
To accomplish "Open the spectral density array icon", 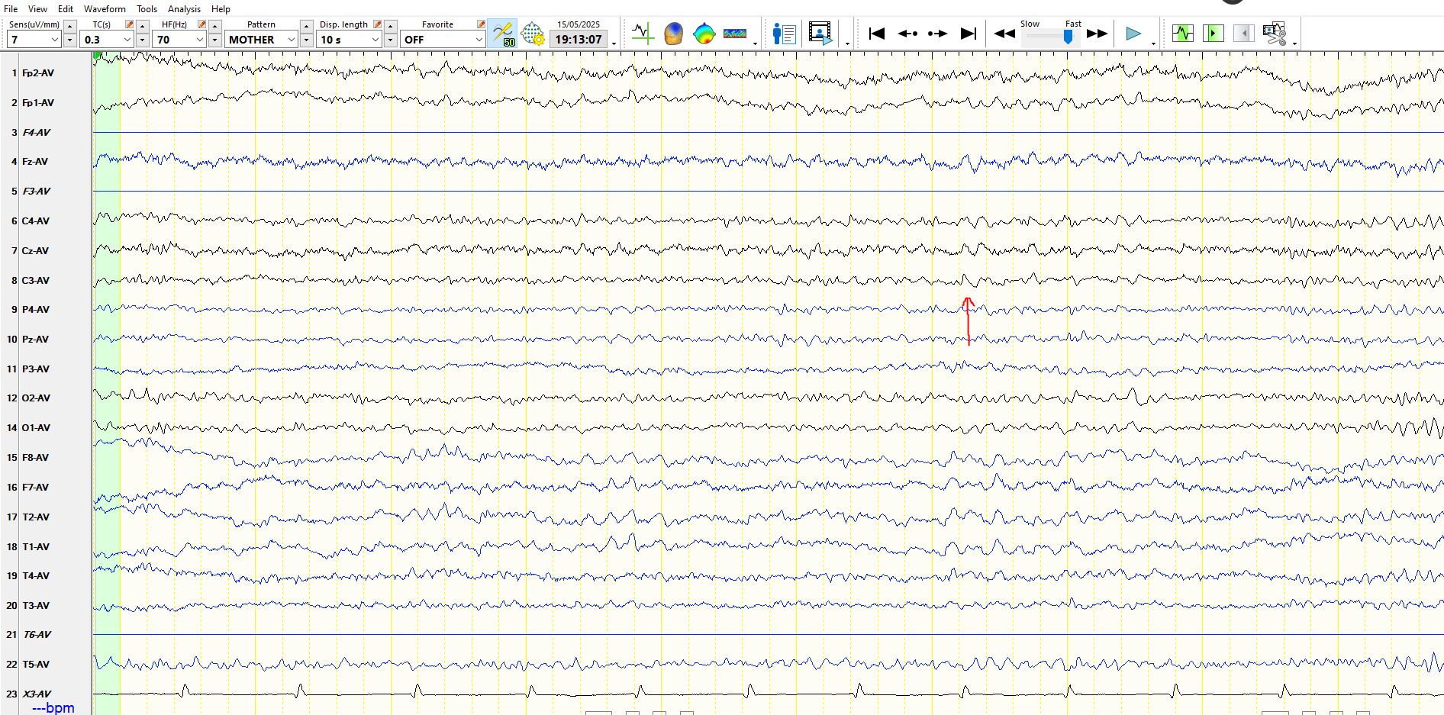I will coord(734,34).
